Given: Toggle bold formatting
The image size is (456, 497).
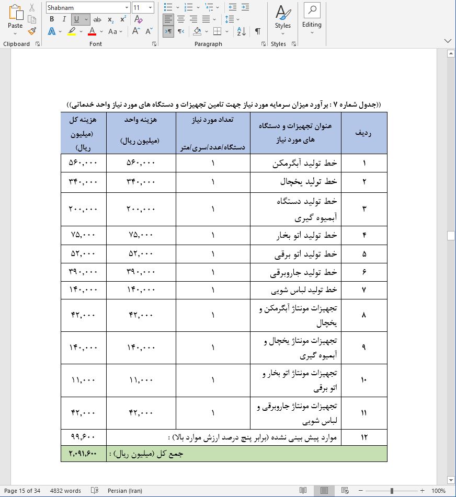Looking at the screenshot, I should (x=51, y=18).
